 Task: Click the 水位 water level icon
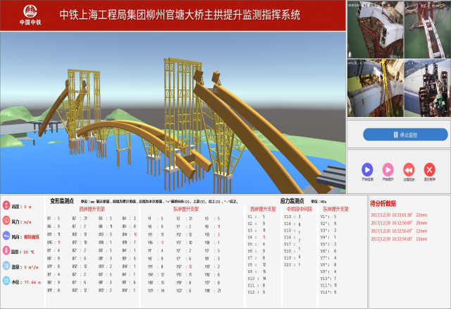[6, 281]
